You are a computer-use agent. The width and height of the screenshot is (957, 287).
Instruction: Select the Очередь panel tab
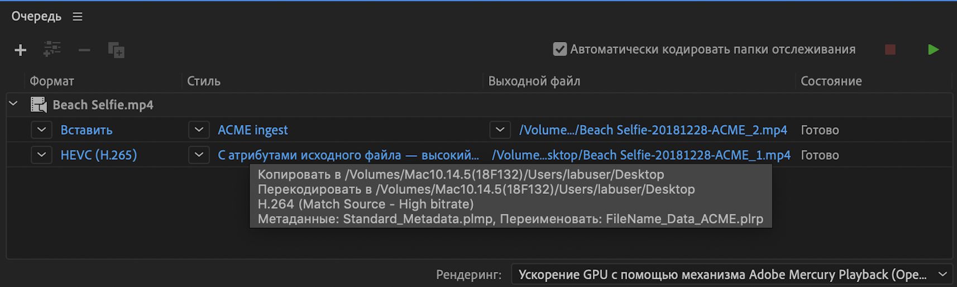(36, 17)
